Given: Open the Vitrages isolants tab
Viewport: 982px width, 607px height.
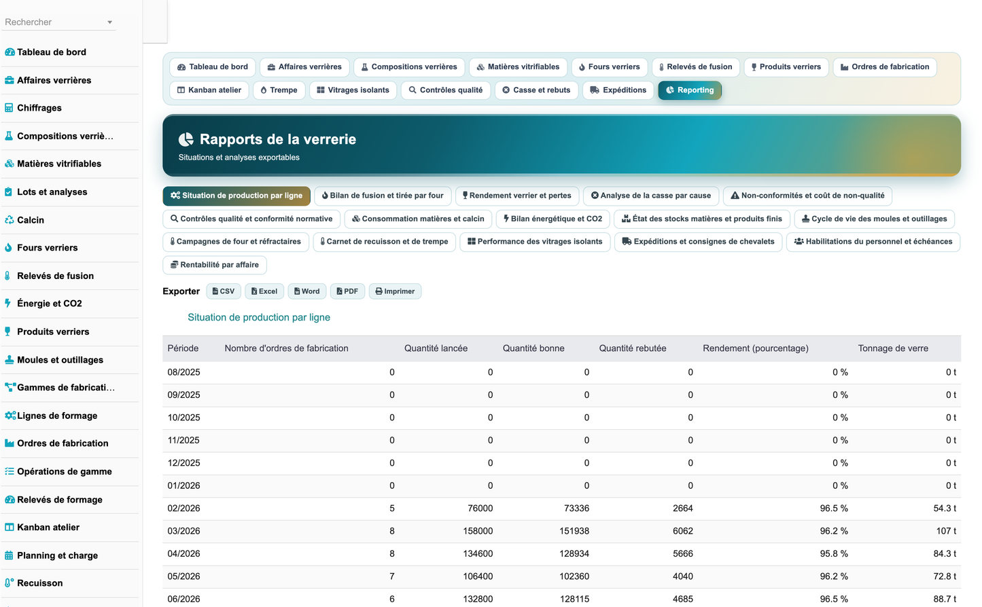Looking at the screenshot, I should pyautogui.click(x=353, y=90).
